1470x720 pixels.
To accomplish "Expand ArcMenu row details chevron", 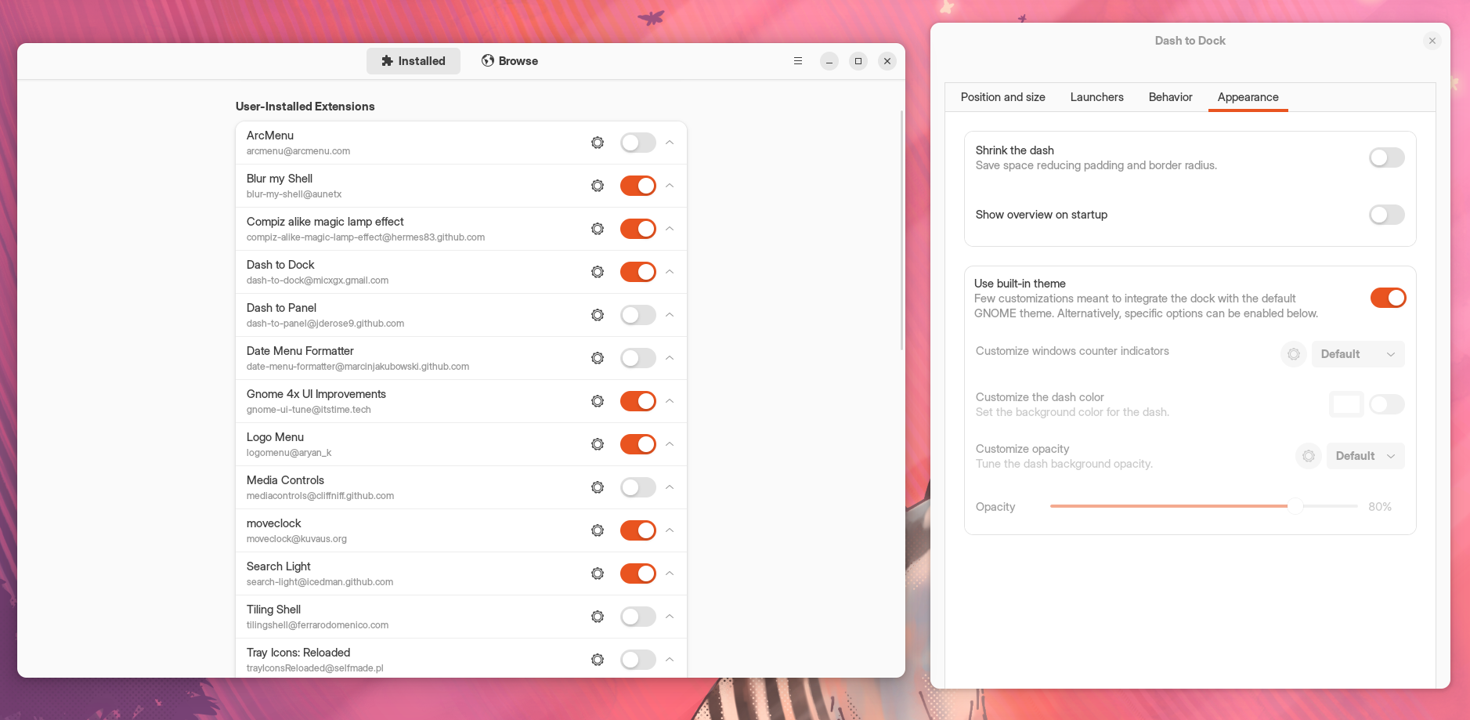I will point(670,143).
